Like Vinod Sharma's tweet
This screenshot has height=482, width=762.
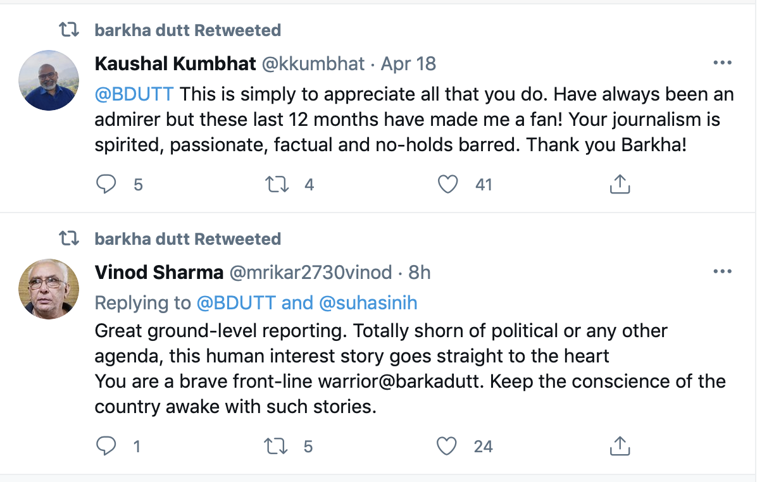point(448,447)
